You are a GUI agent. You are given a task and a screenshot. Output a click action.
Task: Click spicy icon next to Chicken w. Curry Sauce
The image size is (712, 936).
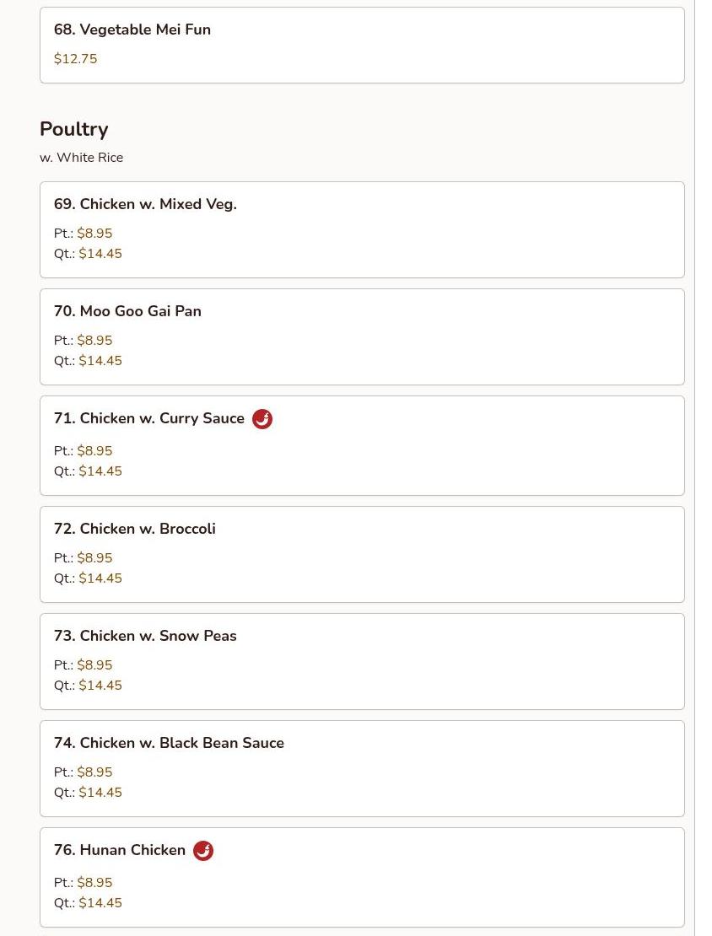tap(262, 419)
